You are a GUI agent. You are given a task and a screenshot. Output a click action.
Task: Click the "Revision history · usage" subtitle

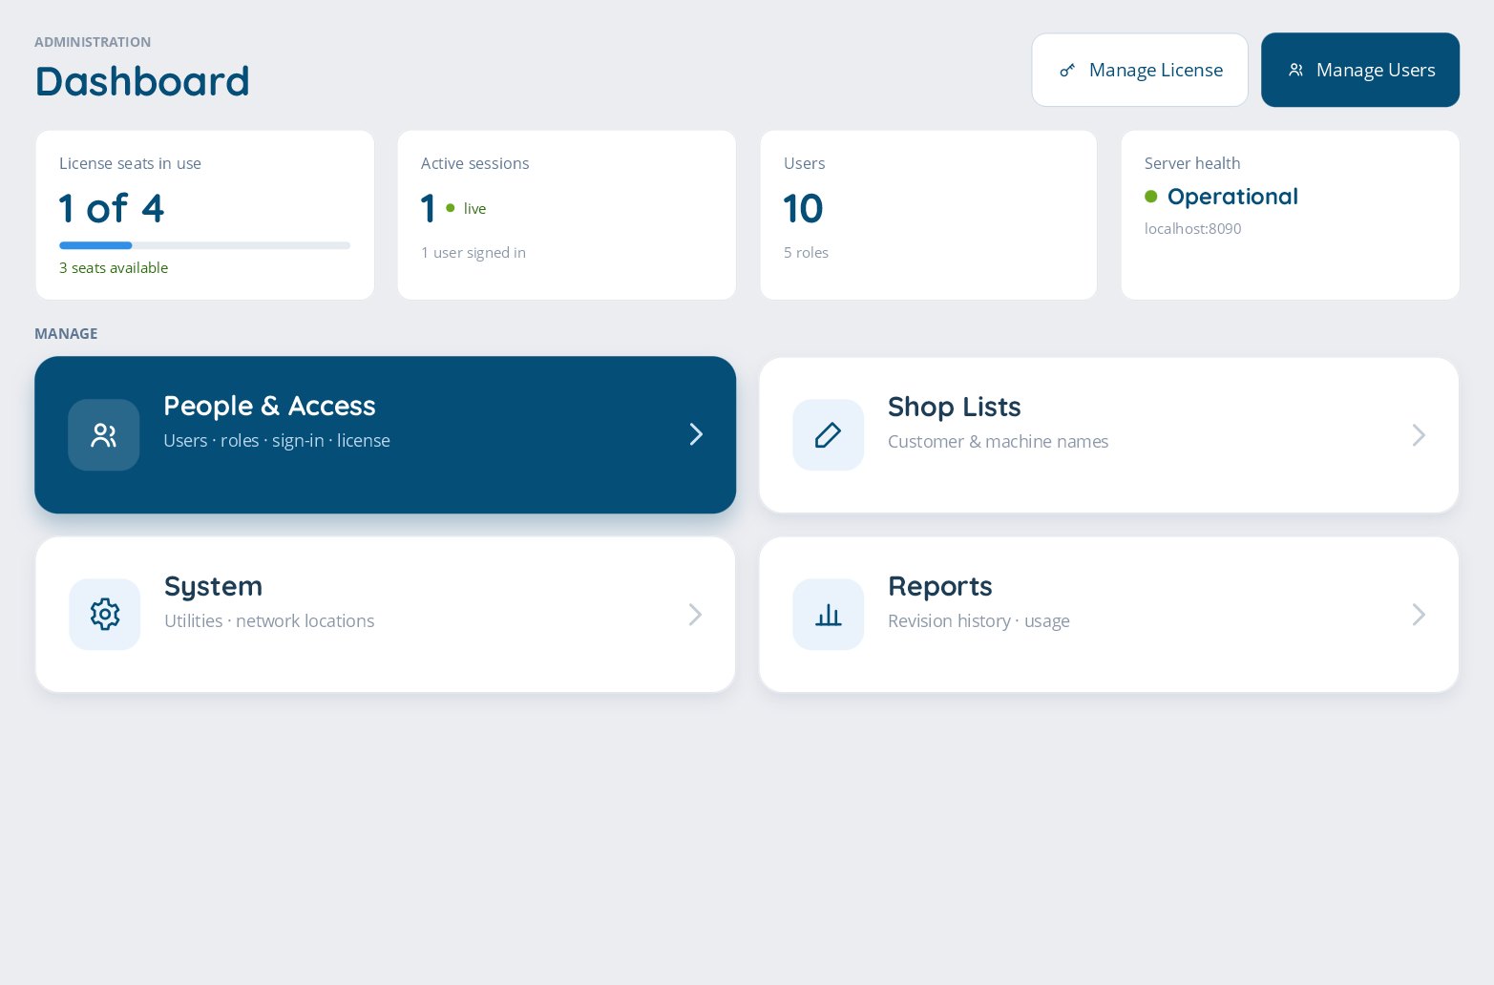pyautogui.click(x=978, y=621)
